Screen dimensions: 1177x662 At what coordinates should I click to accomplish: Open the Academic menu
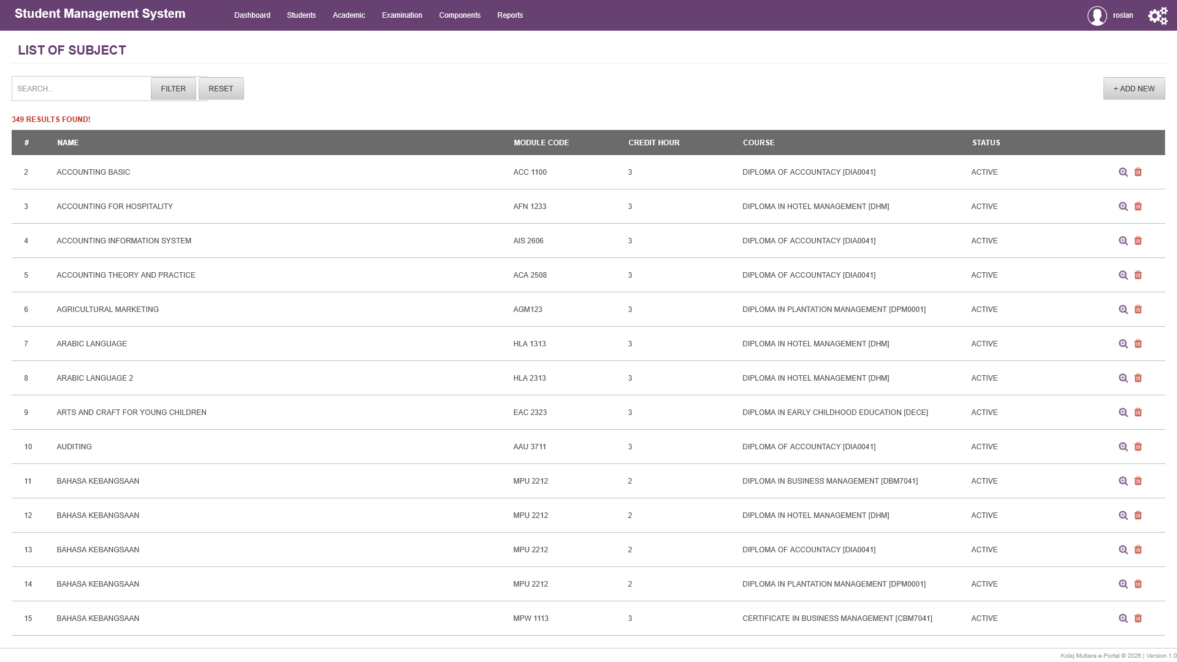[x=349, y=15]
